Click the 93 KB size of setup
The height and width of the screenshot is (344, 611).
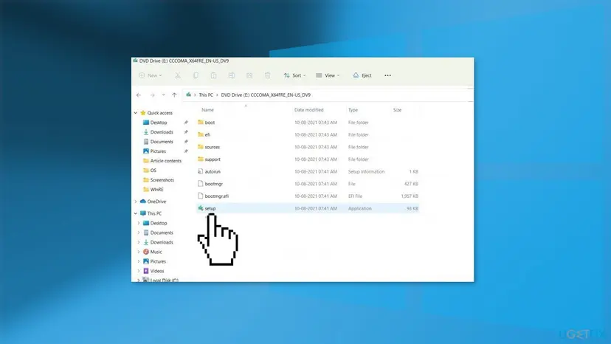(x=412, y=209)
